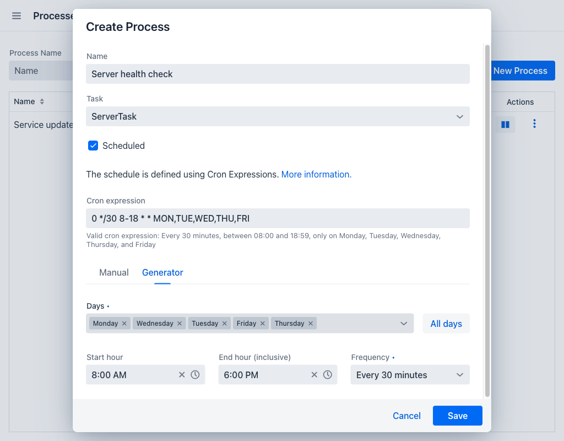Remove the Friday day chip
This screenshot has width=564, height=441.
(x=263, y=323)
